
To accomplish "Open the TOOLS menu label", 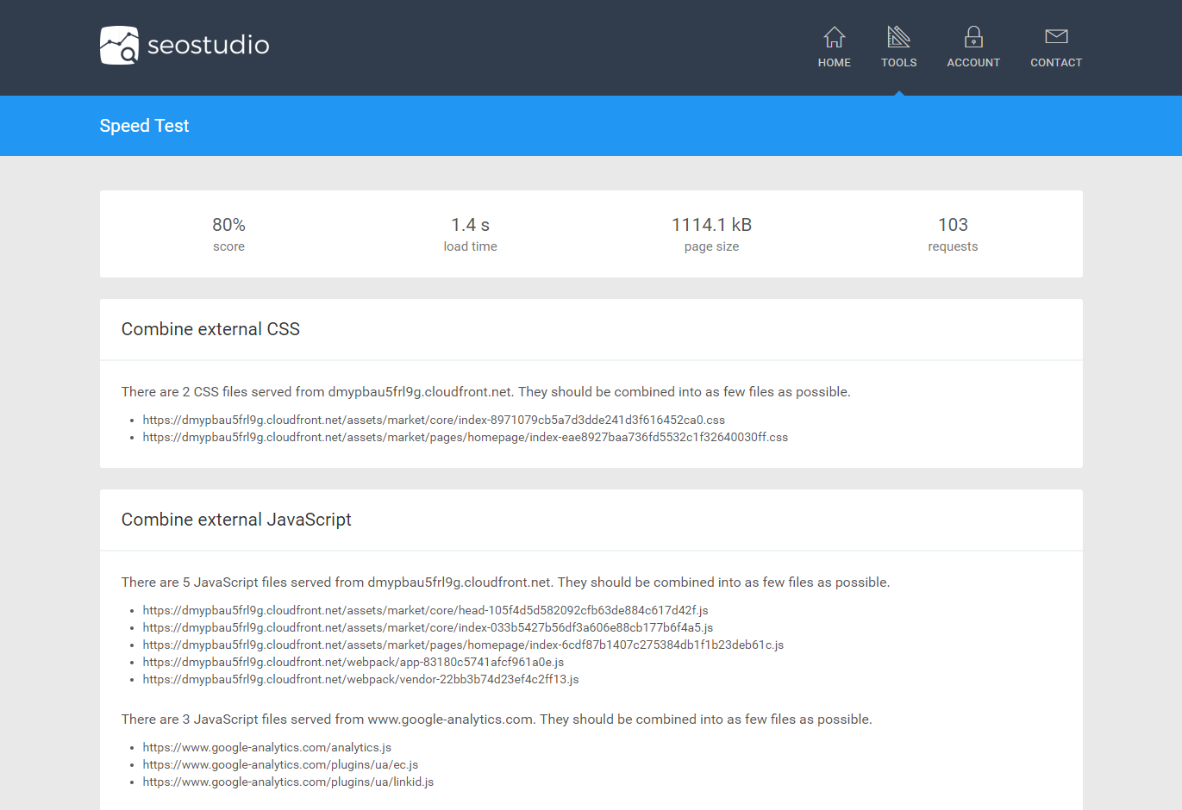I will click(898, 63).
